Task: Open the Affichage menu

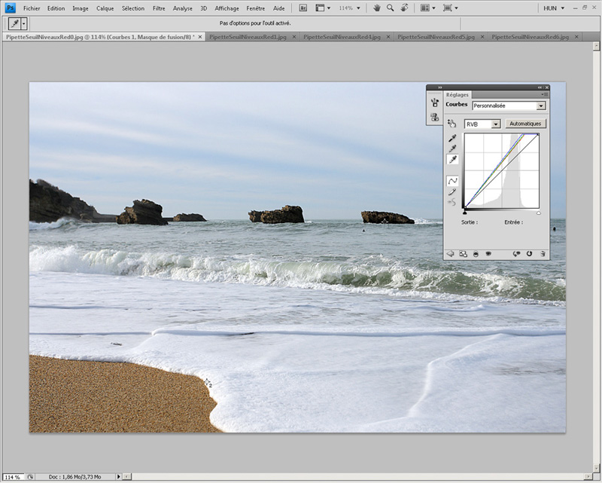Action: (x=227, y=8)
